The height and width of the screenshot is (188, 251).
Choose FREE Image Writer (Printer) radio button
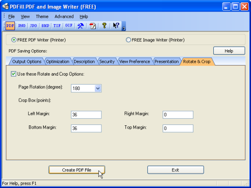(x=128, y=40)
